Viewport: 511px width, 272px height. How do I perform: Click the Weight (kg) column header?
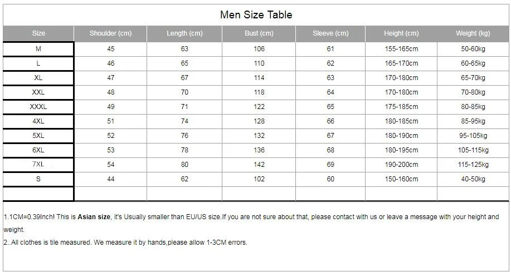pos(473,33)
